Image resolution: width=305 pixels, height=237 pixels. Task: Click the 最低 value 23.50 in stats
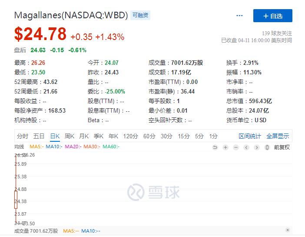[38, 72]
